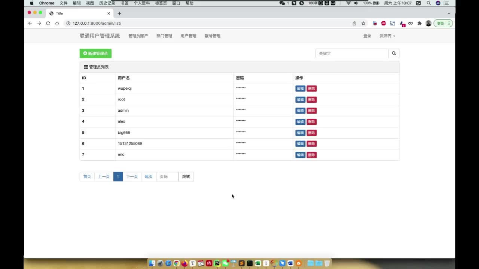Screen dimensions: 479x269
Task: Open Word from the dock
Action: point(290,263)
